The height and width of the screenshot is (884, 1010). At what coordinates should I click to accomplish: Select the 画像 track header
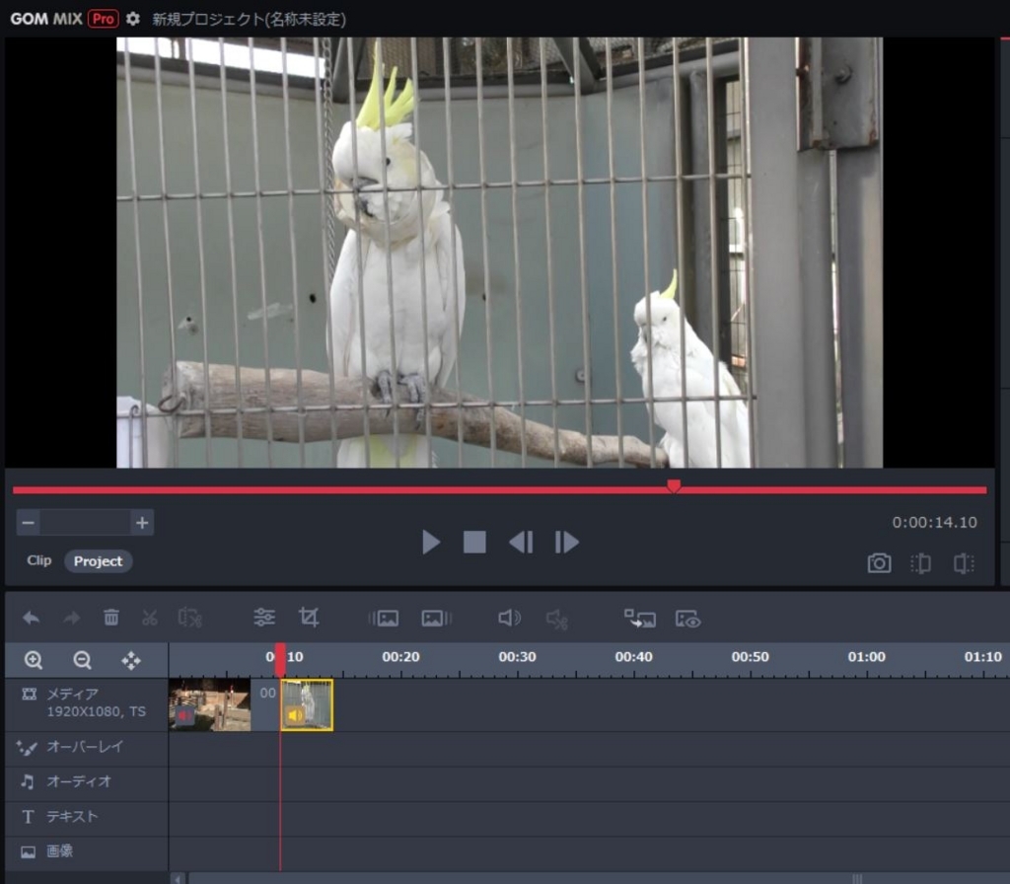[87, 852]
